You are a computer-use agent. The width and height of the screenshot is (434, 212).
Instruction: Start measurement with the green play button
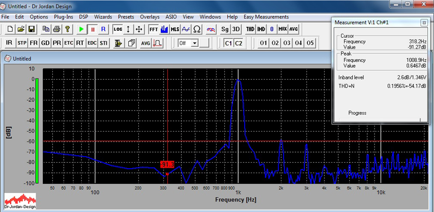click(x=81, y=29)
